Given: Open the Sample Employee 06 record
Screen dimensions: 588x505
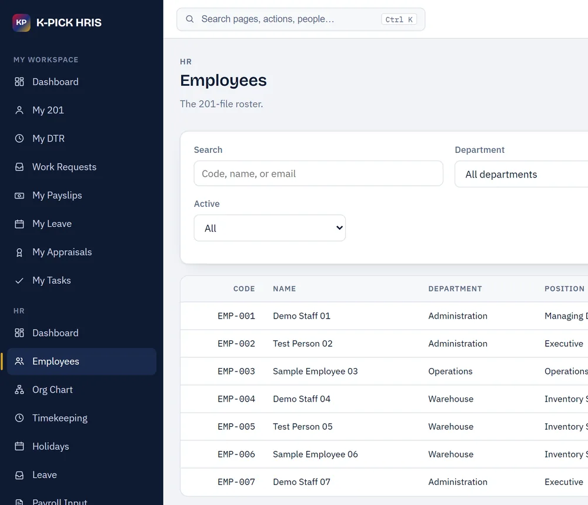Looking at the screenshot, I should (x=315, y=454).
